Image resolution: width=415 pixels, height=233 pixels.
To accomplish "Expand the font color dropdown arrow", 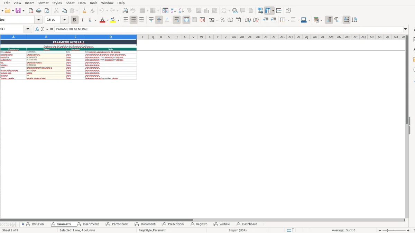I will tap(108, 20).
